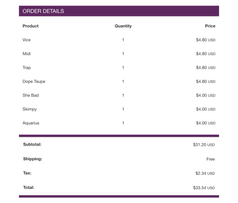The width and height of the screenshot is (238, 203).
Task: Click the Dope Taupe product name
Action: 34,81
